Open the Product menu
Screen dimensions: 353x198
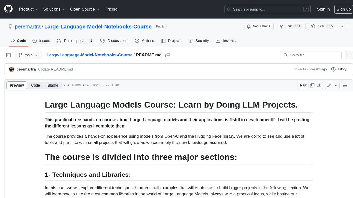(29, 9)
